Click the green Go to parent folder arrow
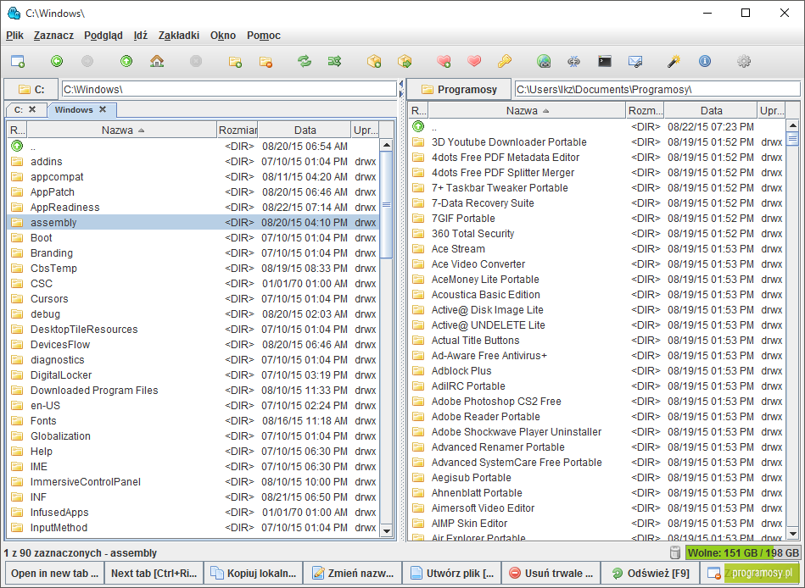Image resolution: width=805 pixels, height=588 pixels. tap(126, 62)
